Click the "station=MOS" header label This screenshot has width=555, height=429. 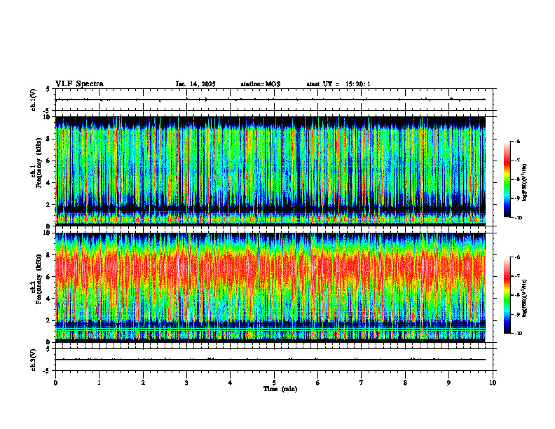[x=261, y=84]
